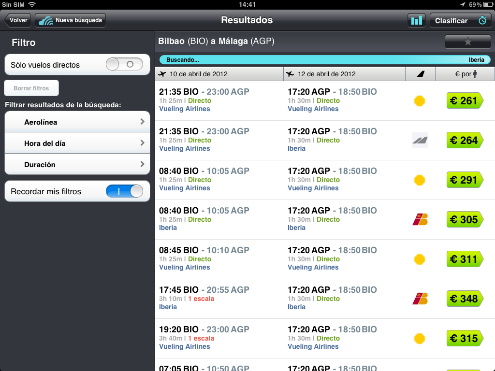Sort by return date 12 de abril
Screen dimensions: 495x371
(344, 74)
